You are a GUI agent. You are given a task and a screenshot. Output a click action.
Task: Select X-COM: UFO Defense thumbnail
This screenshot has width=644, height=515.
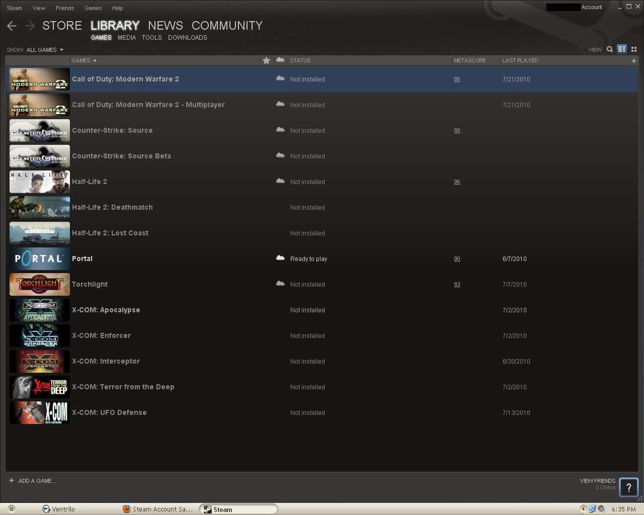tap(40, 413)
